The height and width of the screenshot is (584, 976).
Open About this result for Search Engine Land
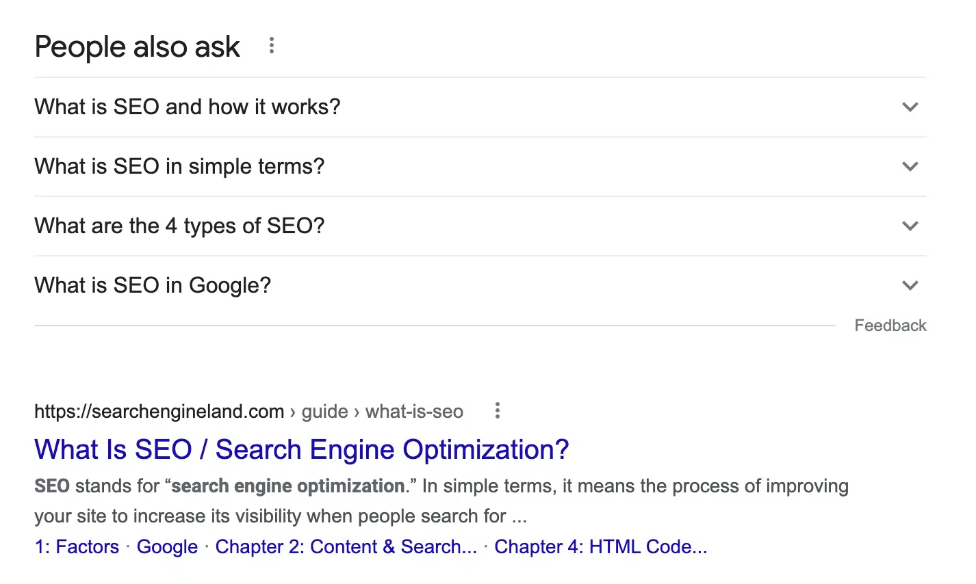click(x=497, y=410)
